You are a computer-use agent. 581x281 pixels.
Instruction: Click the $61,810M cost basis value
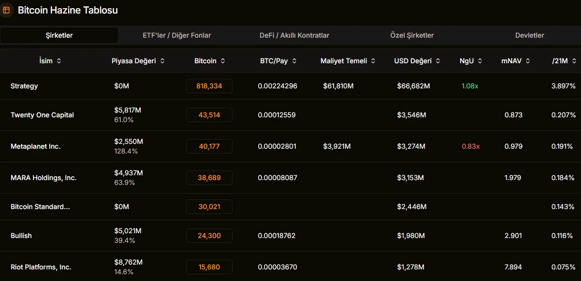(338, 86)
